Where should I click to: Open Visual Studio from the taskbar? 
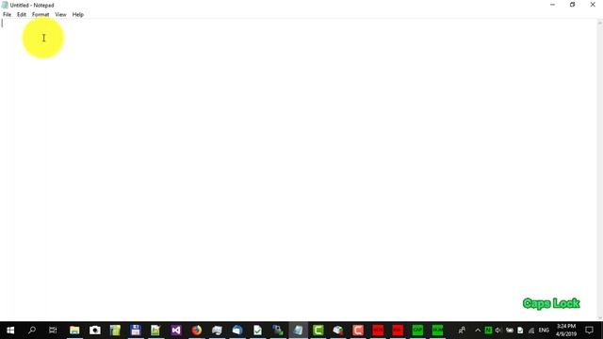[x=176, y=331]
